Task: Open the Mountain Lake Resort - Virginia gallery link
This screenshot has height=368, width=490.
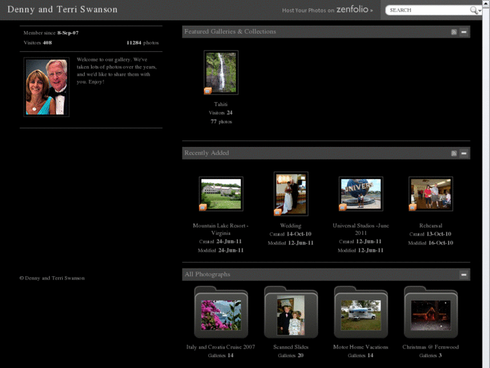Action: [x=220, y=229]
